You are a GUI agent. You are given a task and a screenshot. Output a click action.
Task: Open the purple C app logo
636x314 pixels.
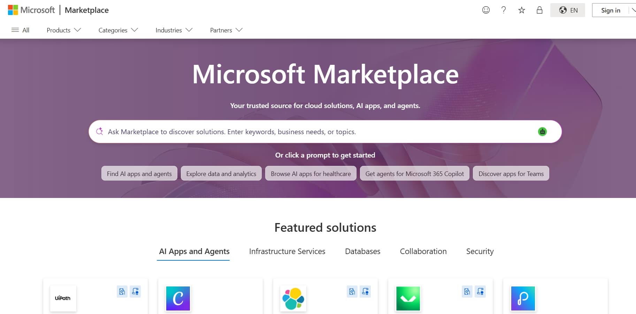(x=178, y=298)
